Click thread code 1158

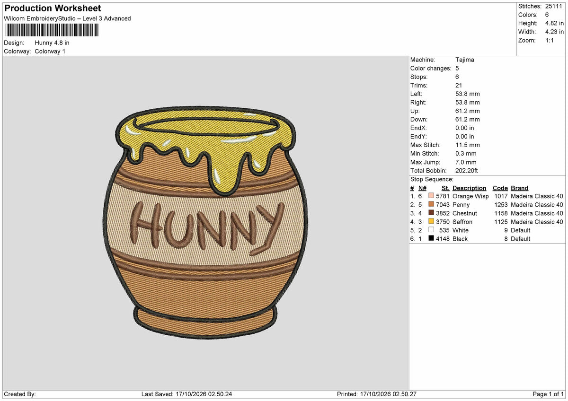(501, 213)
